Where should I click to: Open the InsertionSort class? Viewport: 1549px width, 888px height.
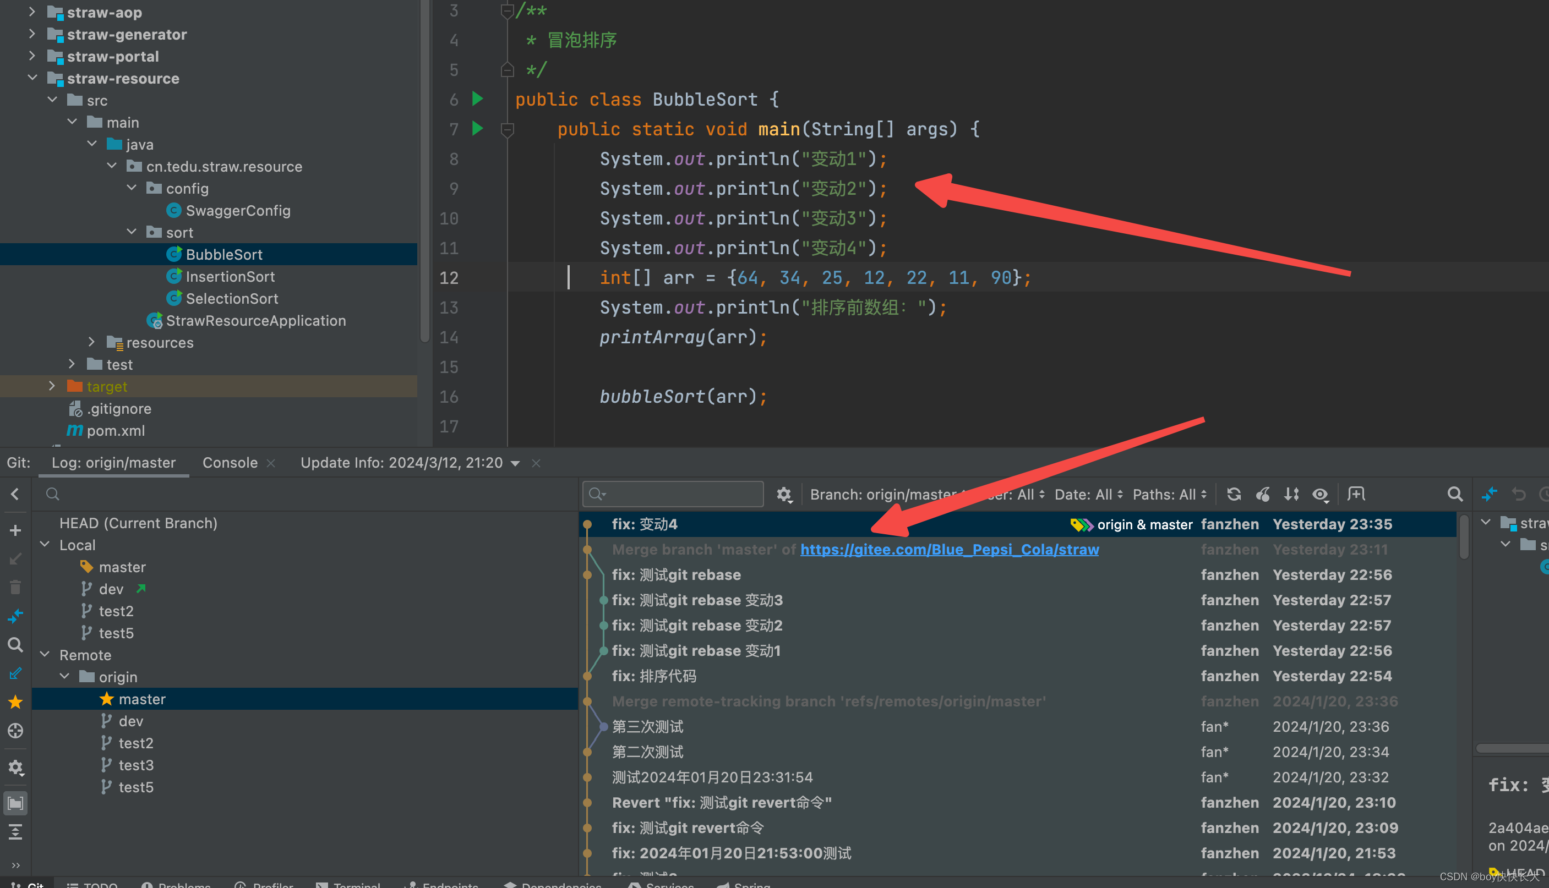tap(230, 276)
